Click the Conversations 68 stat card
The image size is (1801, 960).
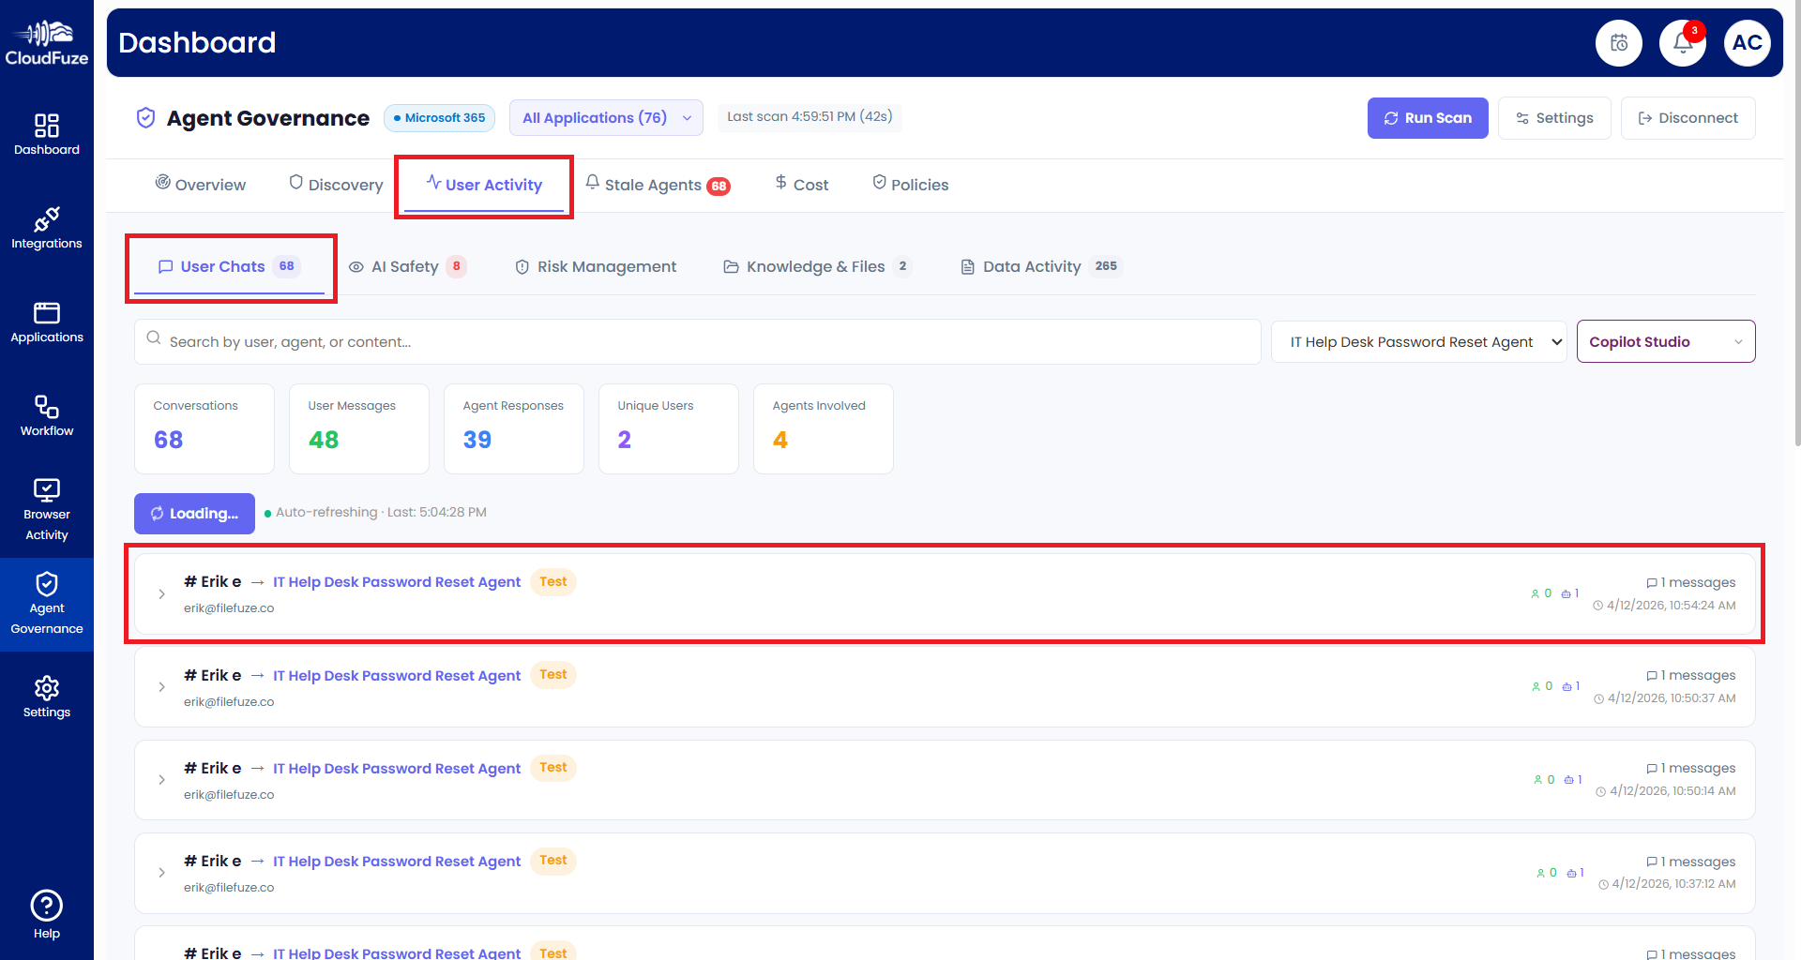pyautogui.click(x=204, y=428)
